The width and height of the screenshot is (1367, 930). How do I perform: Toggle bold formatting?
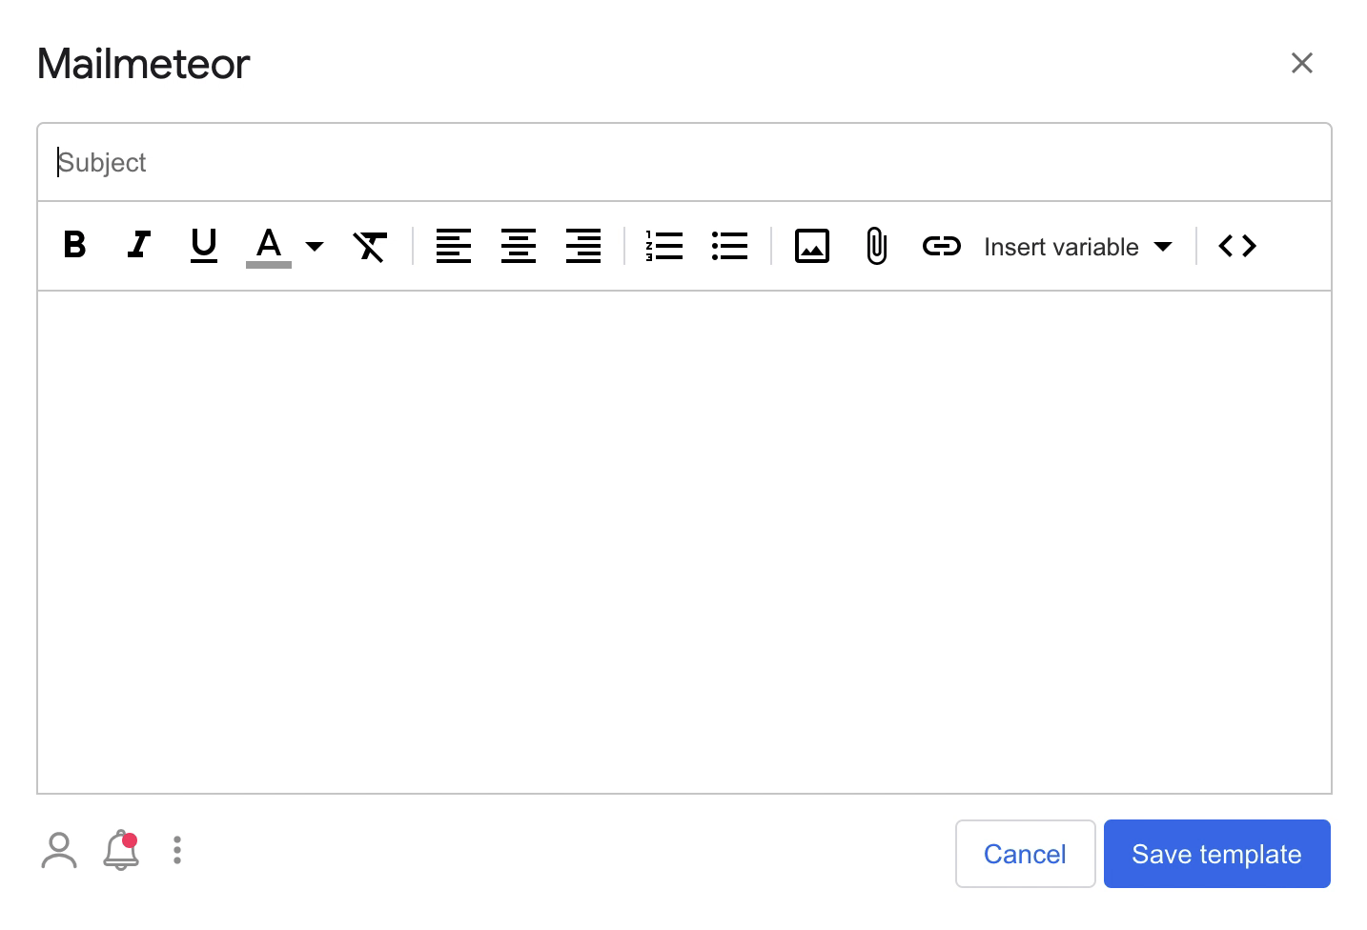point(74,246)
